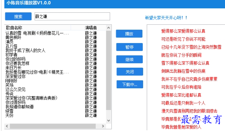Click the horizontal scrollbar right arrow
Screen dimensions: 225x131
click(x=103, y=126)
